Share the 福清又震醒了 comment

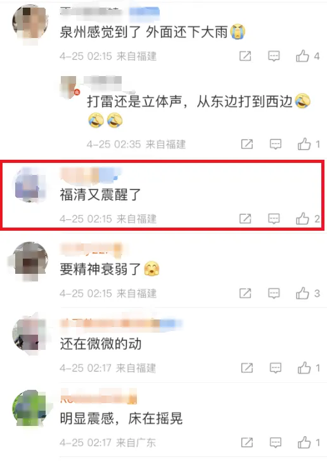(x=245, y=219)
